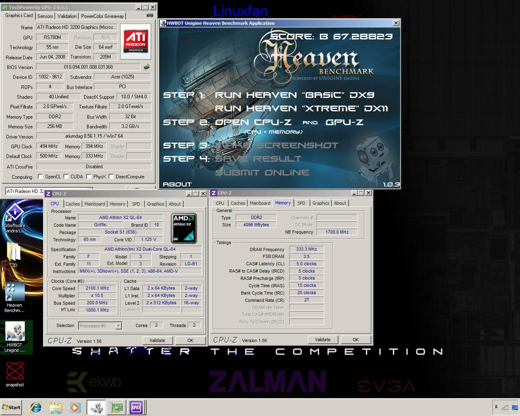The image size is (520, 416).
Task: Open Graphics tab in right CPU-Z
Action: (321, 203)
